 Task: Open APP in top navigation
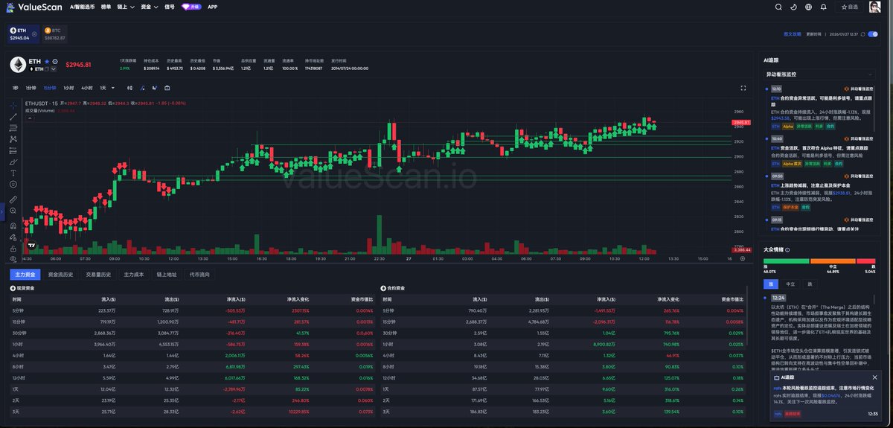(x=213, y=7)
